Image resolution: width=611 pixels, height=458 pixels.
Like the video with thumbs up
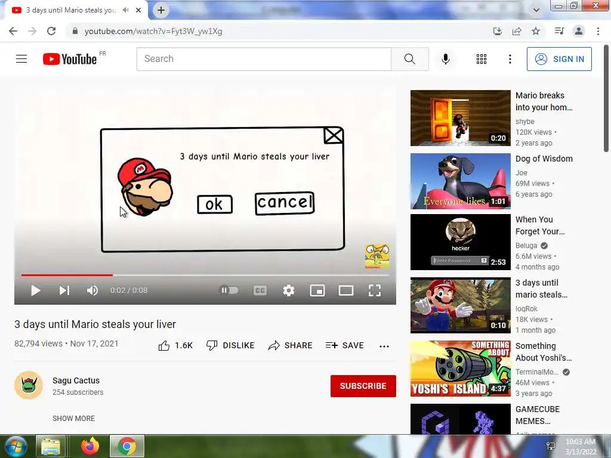tap(175, 345)
